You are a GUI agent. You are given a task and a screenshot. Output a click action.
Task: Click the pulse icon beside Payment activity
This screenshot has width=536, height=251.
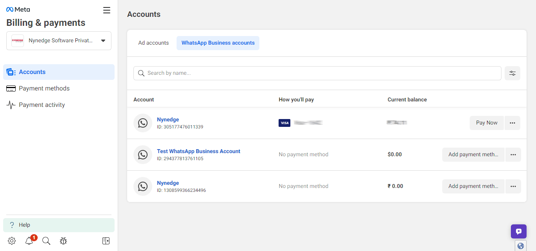pos(11,105)
